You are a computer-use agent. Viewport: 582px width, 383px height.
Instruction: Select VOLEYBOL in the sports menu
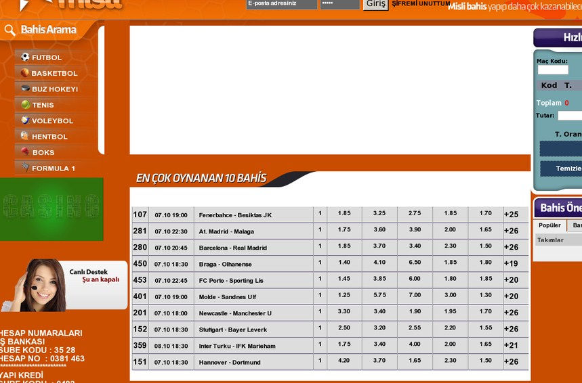coord(52,121)
